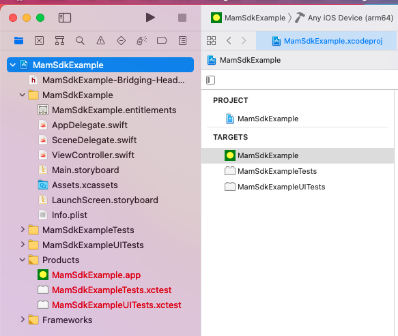Collapse the Products folder

pos(23,260)
